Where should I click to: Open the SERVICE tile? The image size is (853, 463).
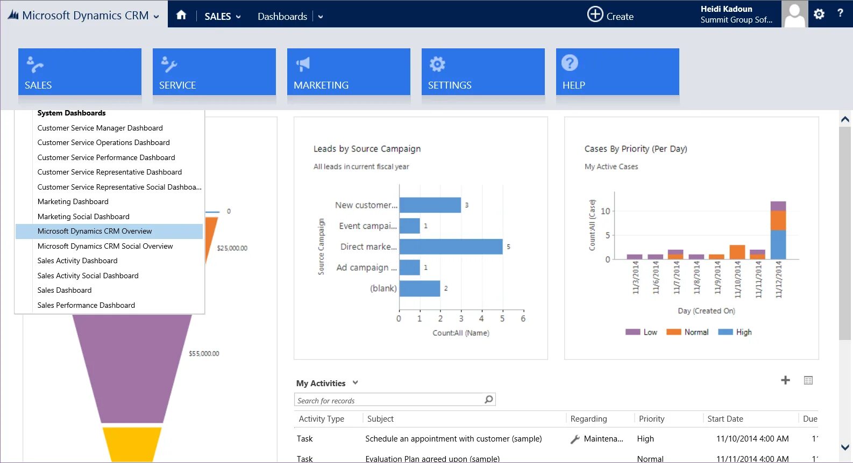[214, 71]
